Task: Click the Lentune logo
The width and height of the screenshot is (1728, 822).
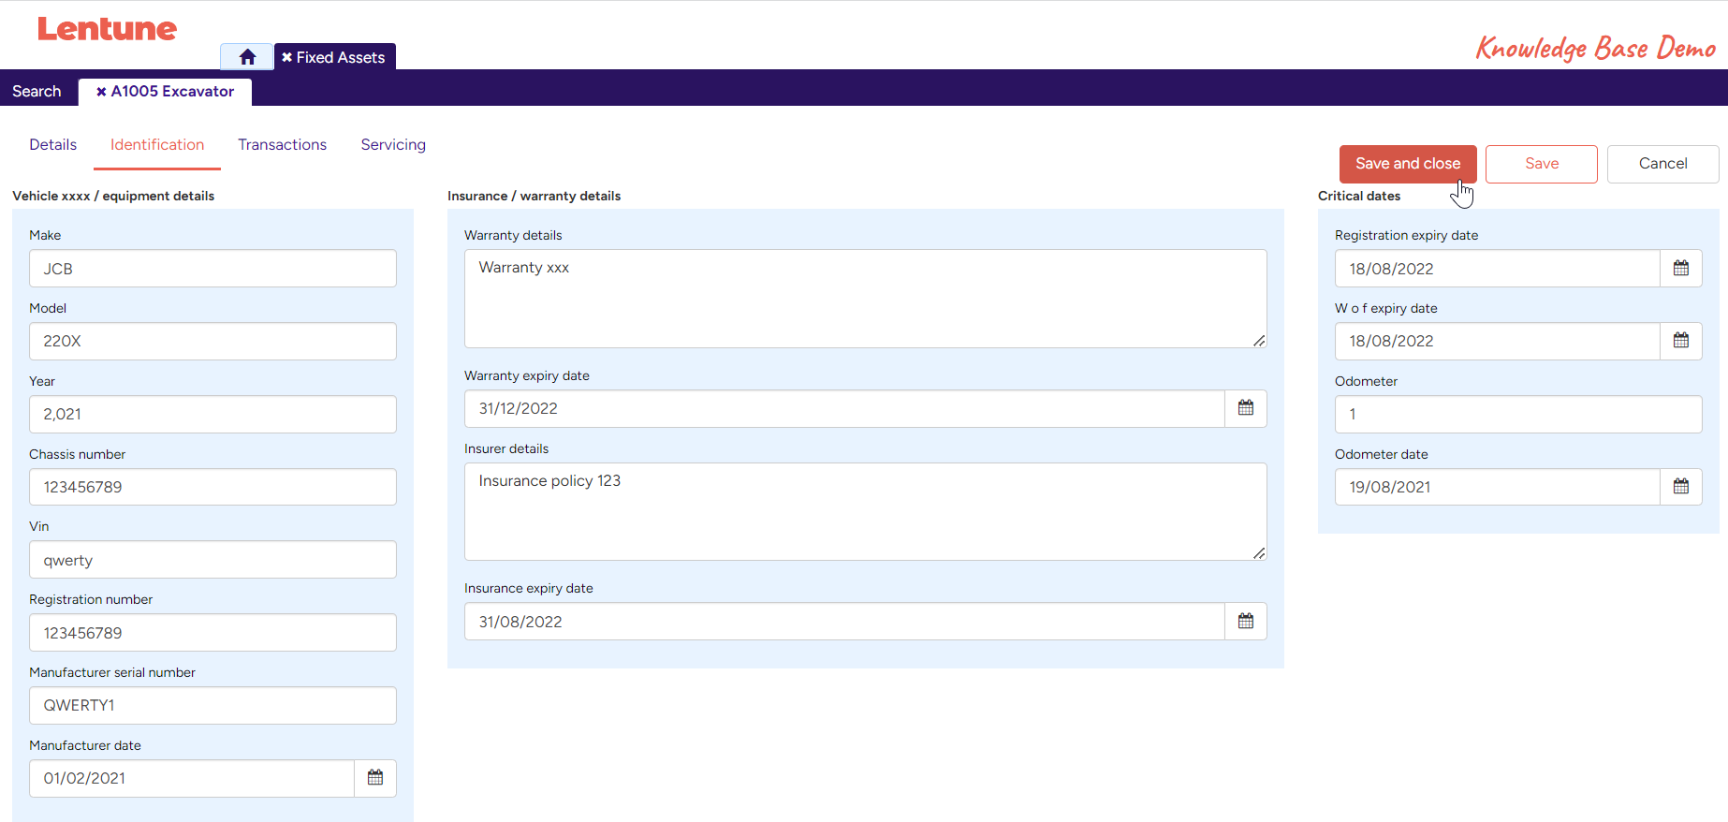Action: pos(107,29)
